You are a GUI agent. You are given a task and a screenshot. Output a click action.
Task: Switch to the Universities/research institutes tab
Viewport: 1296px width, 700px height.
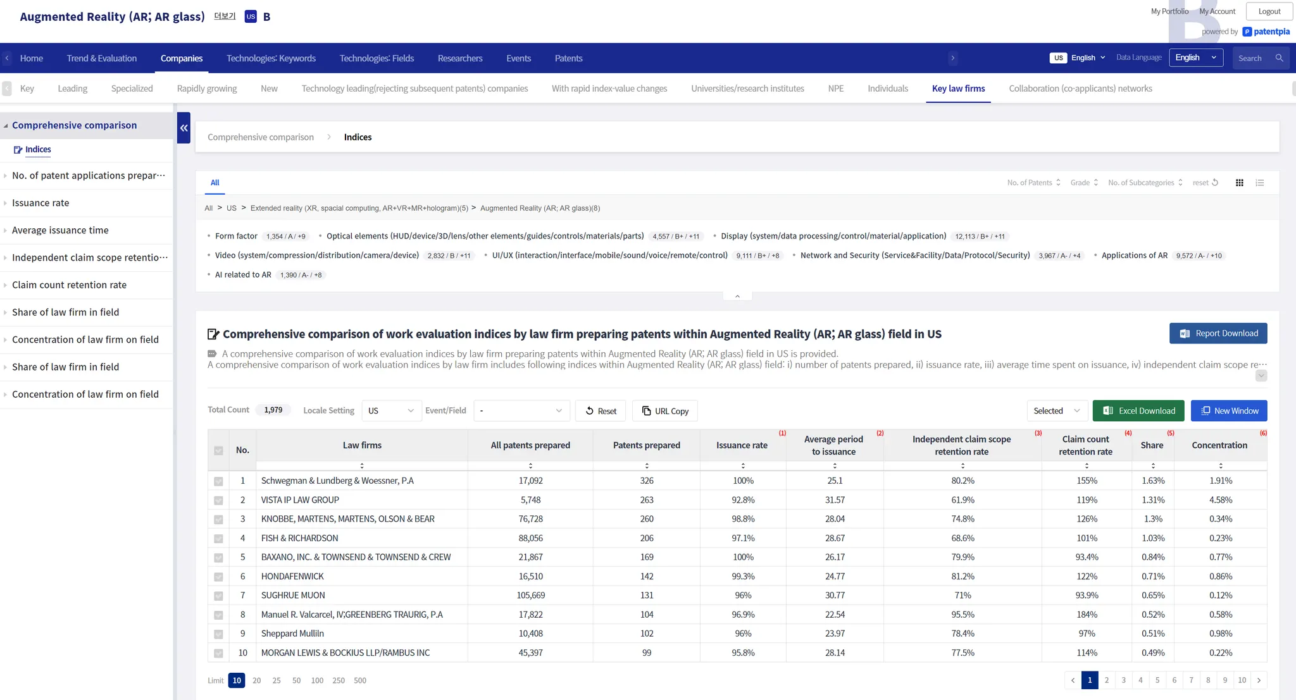point(747,89)
